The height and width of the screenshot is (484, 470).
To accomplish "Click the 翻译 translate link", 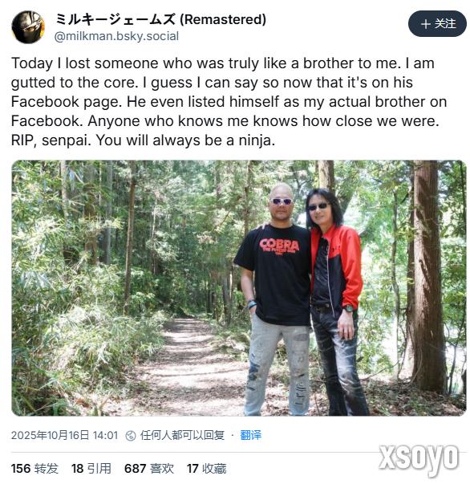I will [x=250, y=435].
